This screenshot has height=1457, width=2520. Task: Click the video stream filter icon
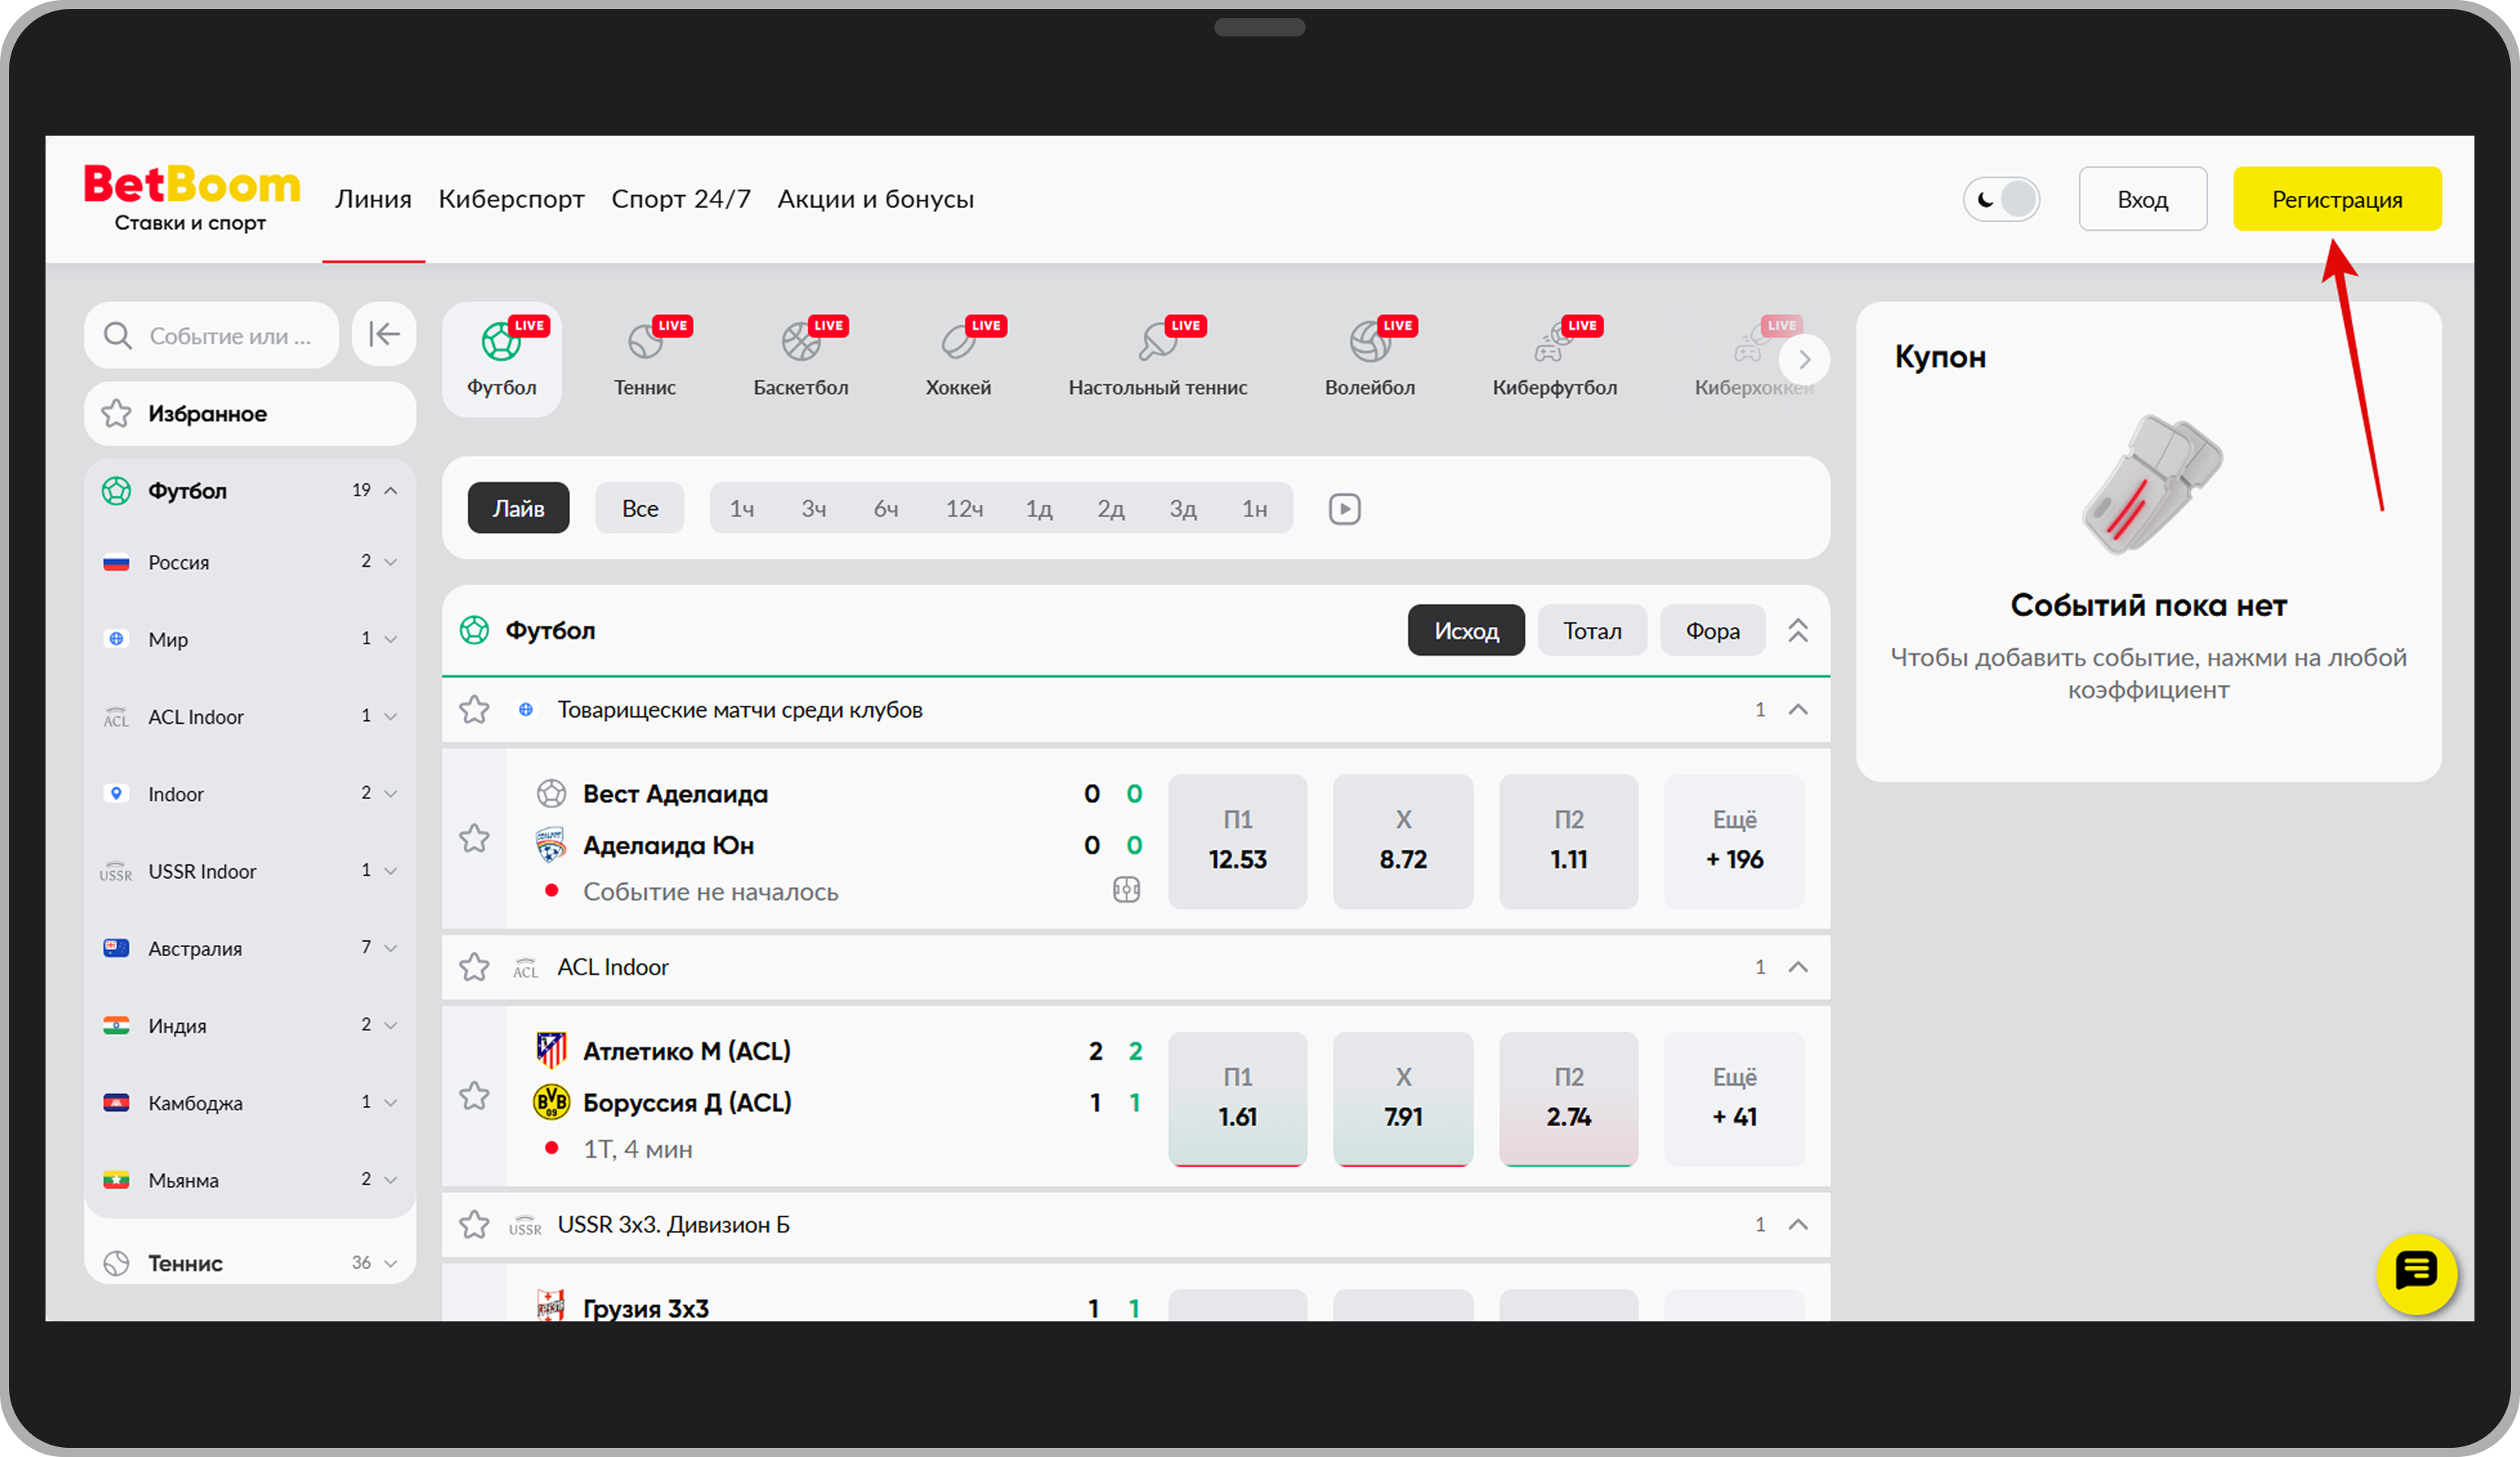coord(1344,509)
